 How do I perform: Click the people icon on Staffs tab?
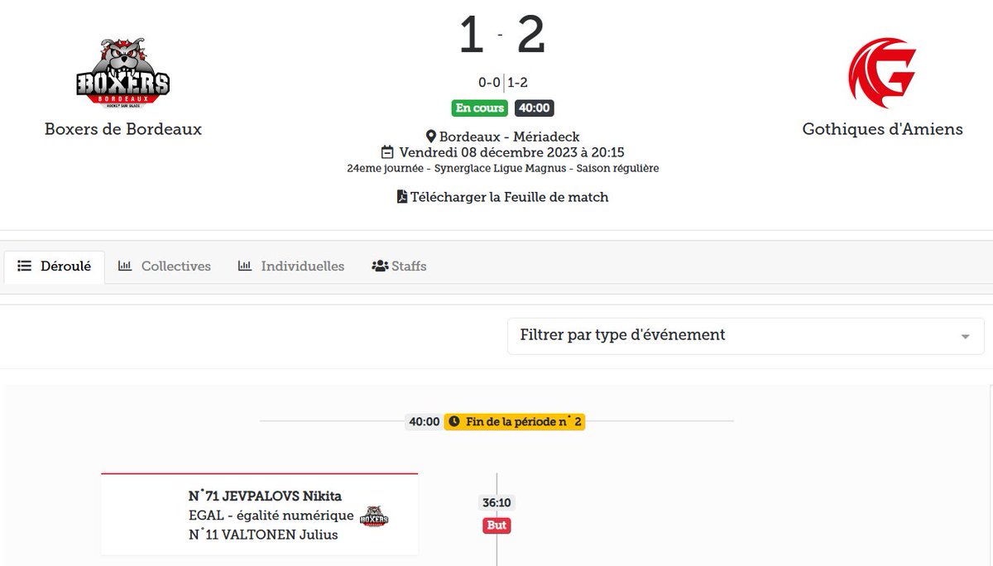coord(380,266)
